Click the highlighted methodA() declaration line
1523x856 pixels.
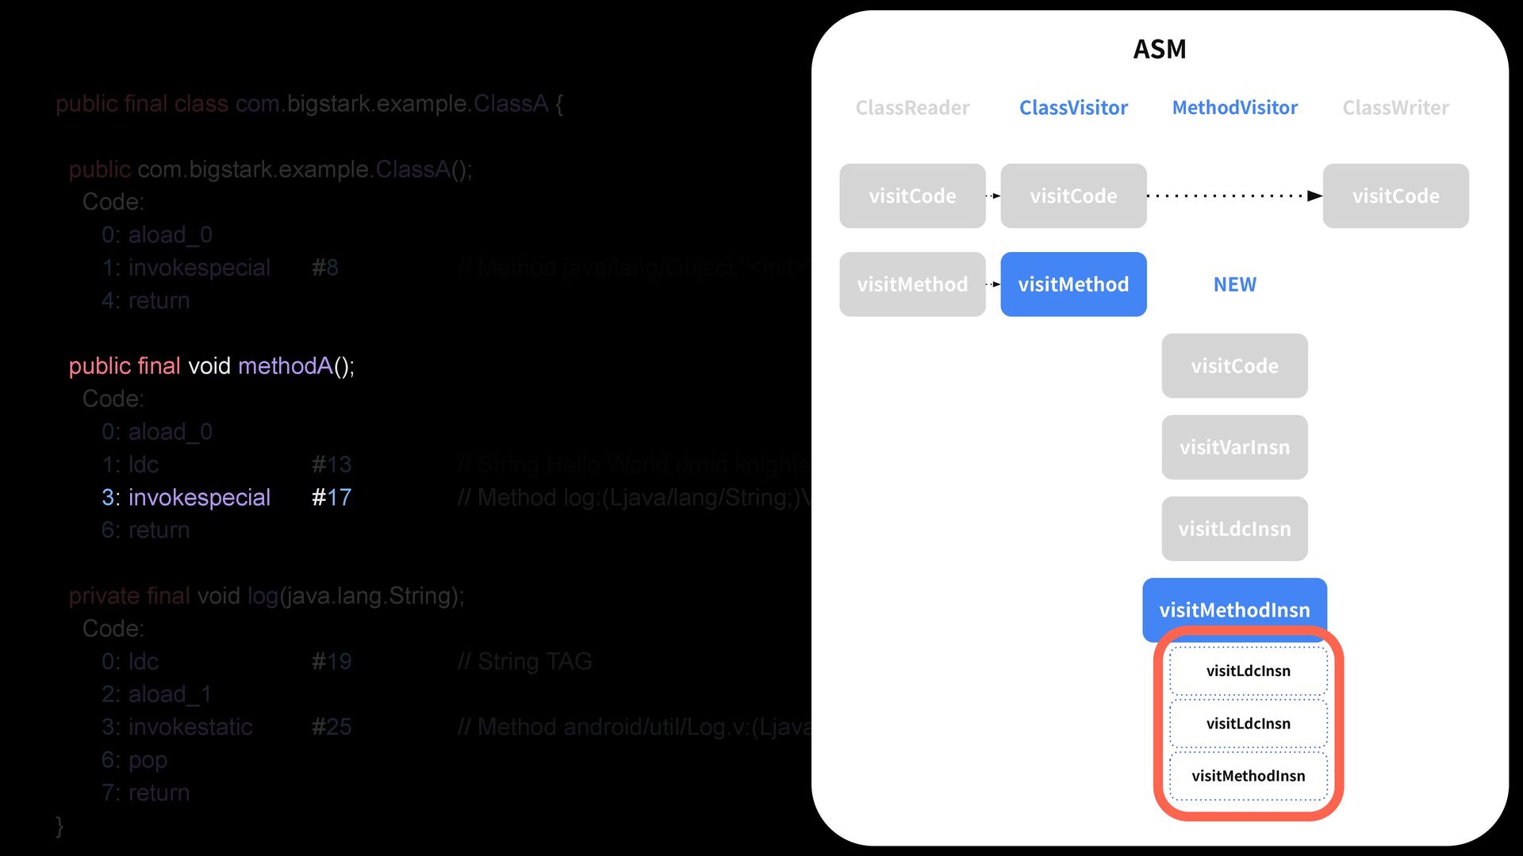pos(211,366)
